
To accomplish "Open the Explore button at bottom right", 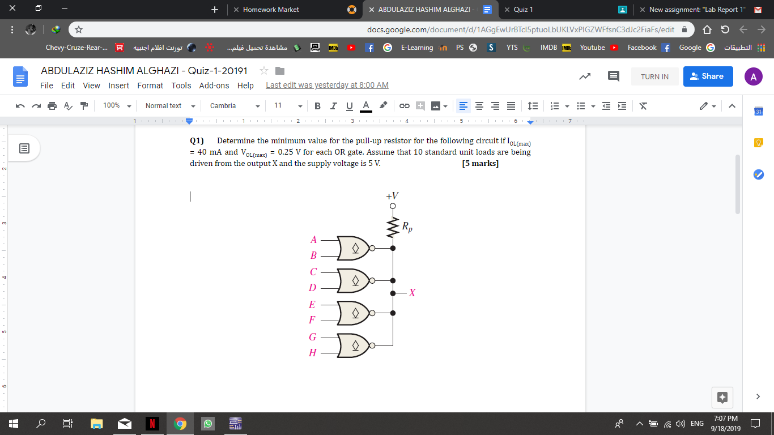I will coord(722,397).
